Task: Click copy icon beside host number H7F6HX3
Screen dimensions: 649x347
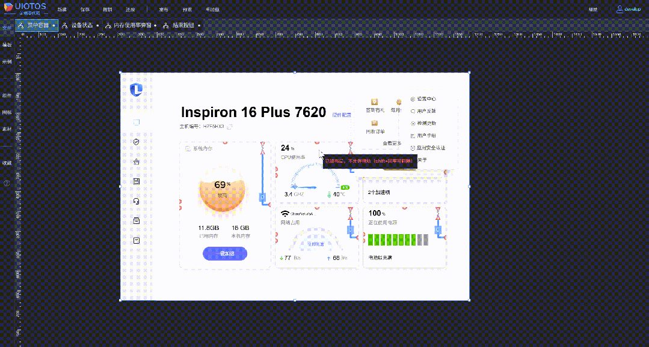Action: click(x=230, y=126)
